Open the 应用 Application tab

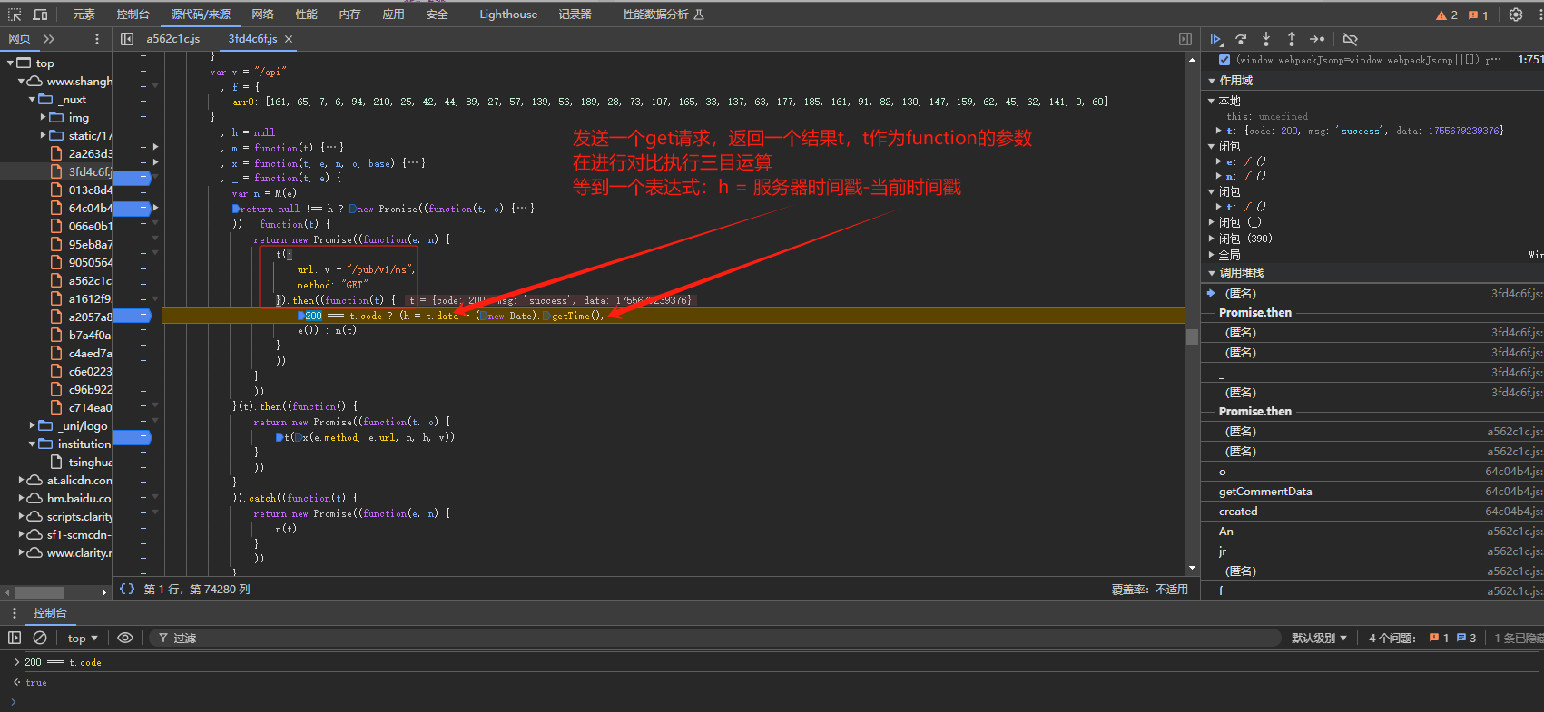point(393,15)
